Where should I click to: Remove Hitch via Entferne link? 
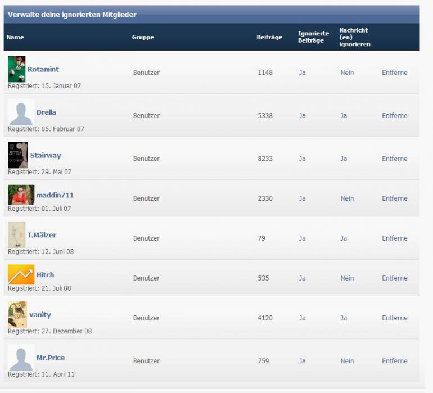coord(395,278)
